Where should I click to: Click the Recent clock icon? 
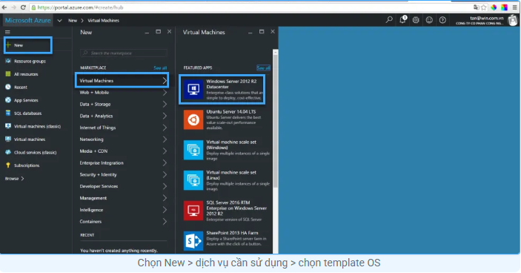coord(8,87)
